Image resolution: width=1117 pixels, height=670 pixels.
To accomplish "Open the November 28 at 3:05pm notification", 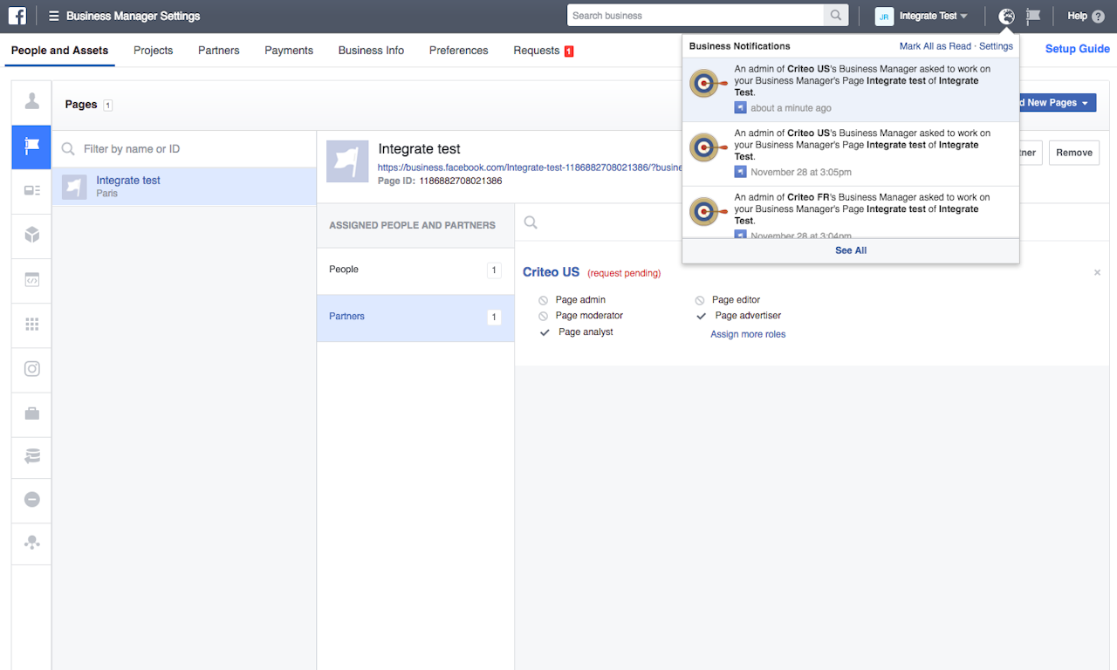I will pos(851,154).
